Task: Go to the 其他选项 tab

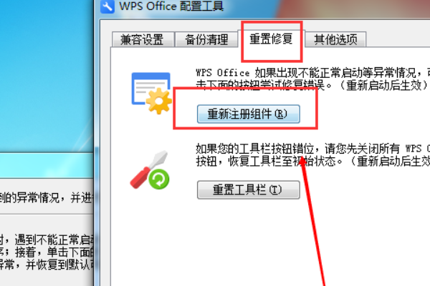Action: (x=335, y=40)
